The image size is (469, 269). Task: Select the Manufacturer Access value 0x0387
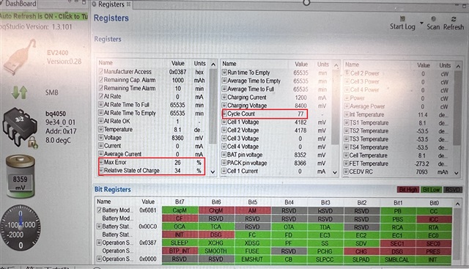coord(177,72)
